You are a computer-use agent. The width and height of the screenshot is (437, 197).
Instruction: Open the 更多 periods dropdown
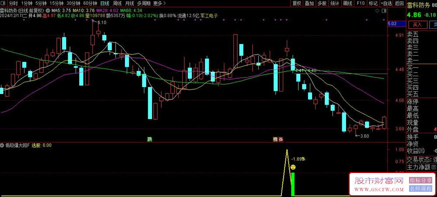pyautogui.click(x=157, y=3)
